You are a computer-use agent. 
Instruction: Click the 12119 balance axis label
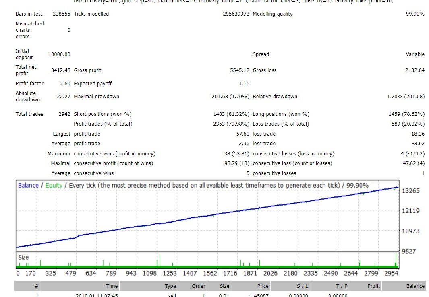point(410,210)
